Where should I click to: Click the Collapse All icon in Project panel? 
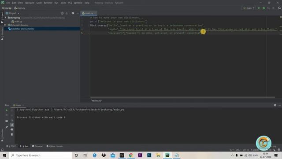pyautogui.click(x=67, y=13)
